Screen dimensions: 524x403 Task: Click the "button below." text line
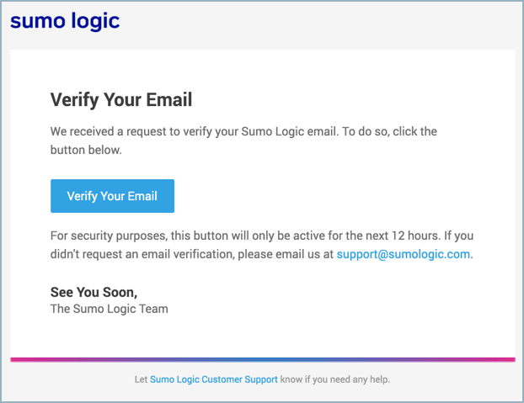tap(86, 151)
